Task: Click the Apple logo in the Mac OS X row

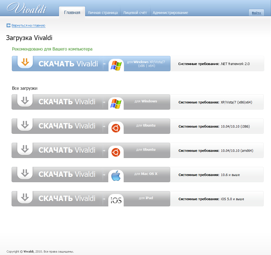Action: coord(116,176)
